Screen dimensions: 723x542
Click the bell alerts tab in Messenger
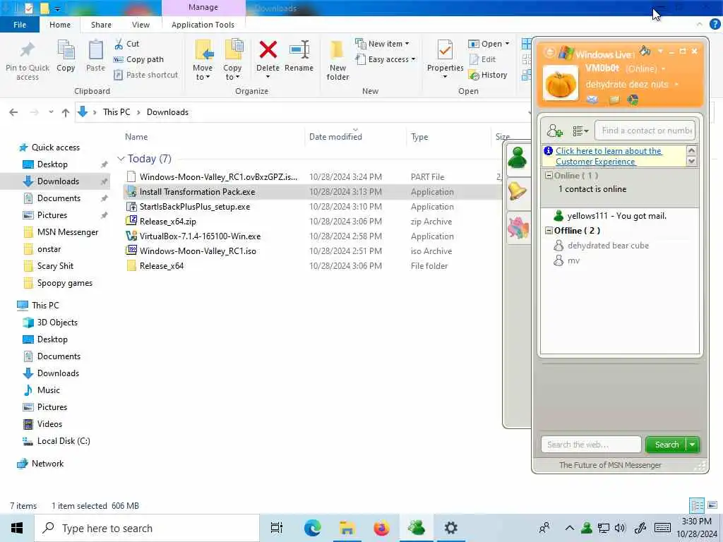point(518,192)
